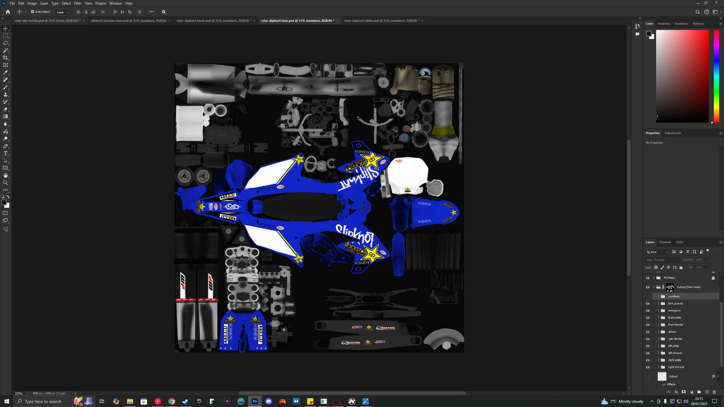Open options bar gear settings
Screen dimensions: 724x407
point(163,12)
